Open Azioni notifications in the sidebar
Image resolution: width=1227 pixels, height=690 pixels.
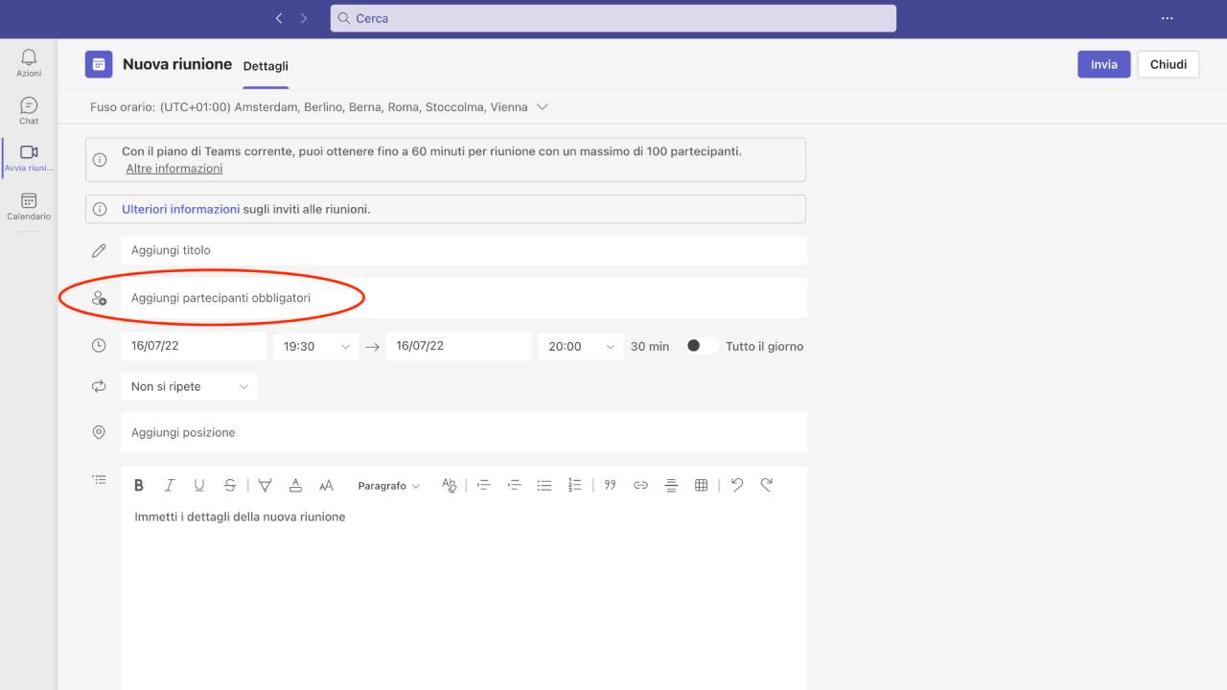[29, 63]
